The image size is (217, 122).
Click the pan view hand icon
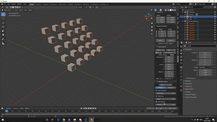click(152, 27)
